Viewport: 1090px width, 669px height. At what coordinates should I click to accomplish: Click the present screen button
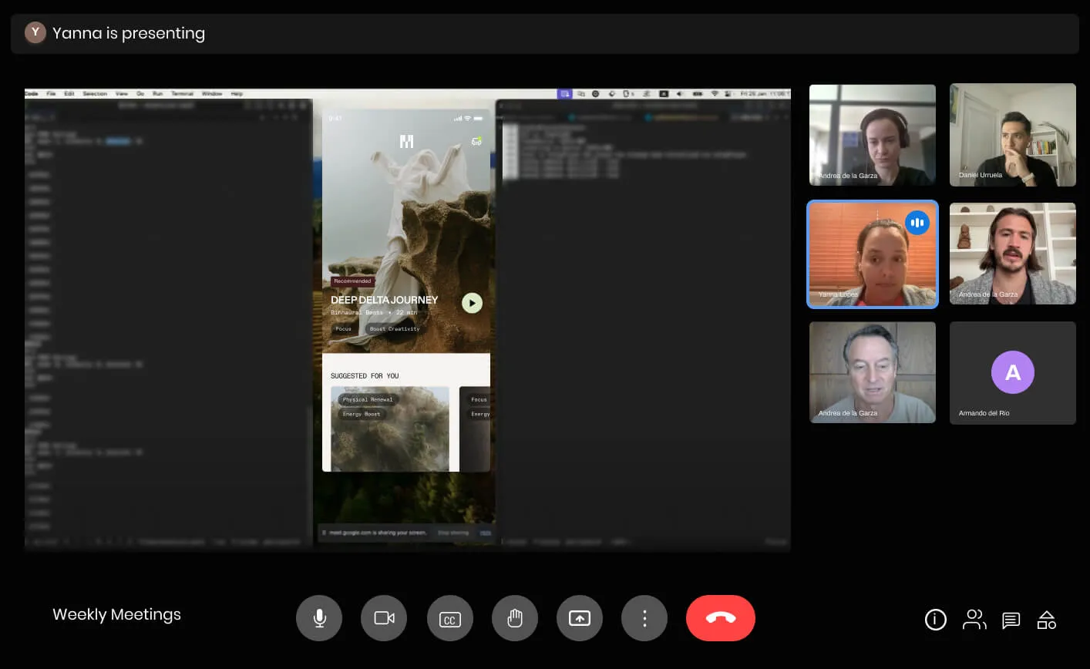pos(580,618)
